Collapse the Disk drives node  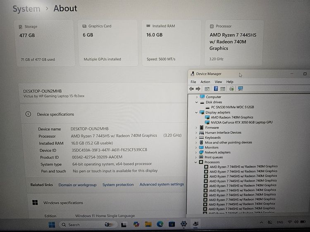196,102
